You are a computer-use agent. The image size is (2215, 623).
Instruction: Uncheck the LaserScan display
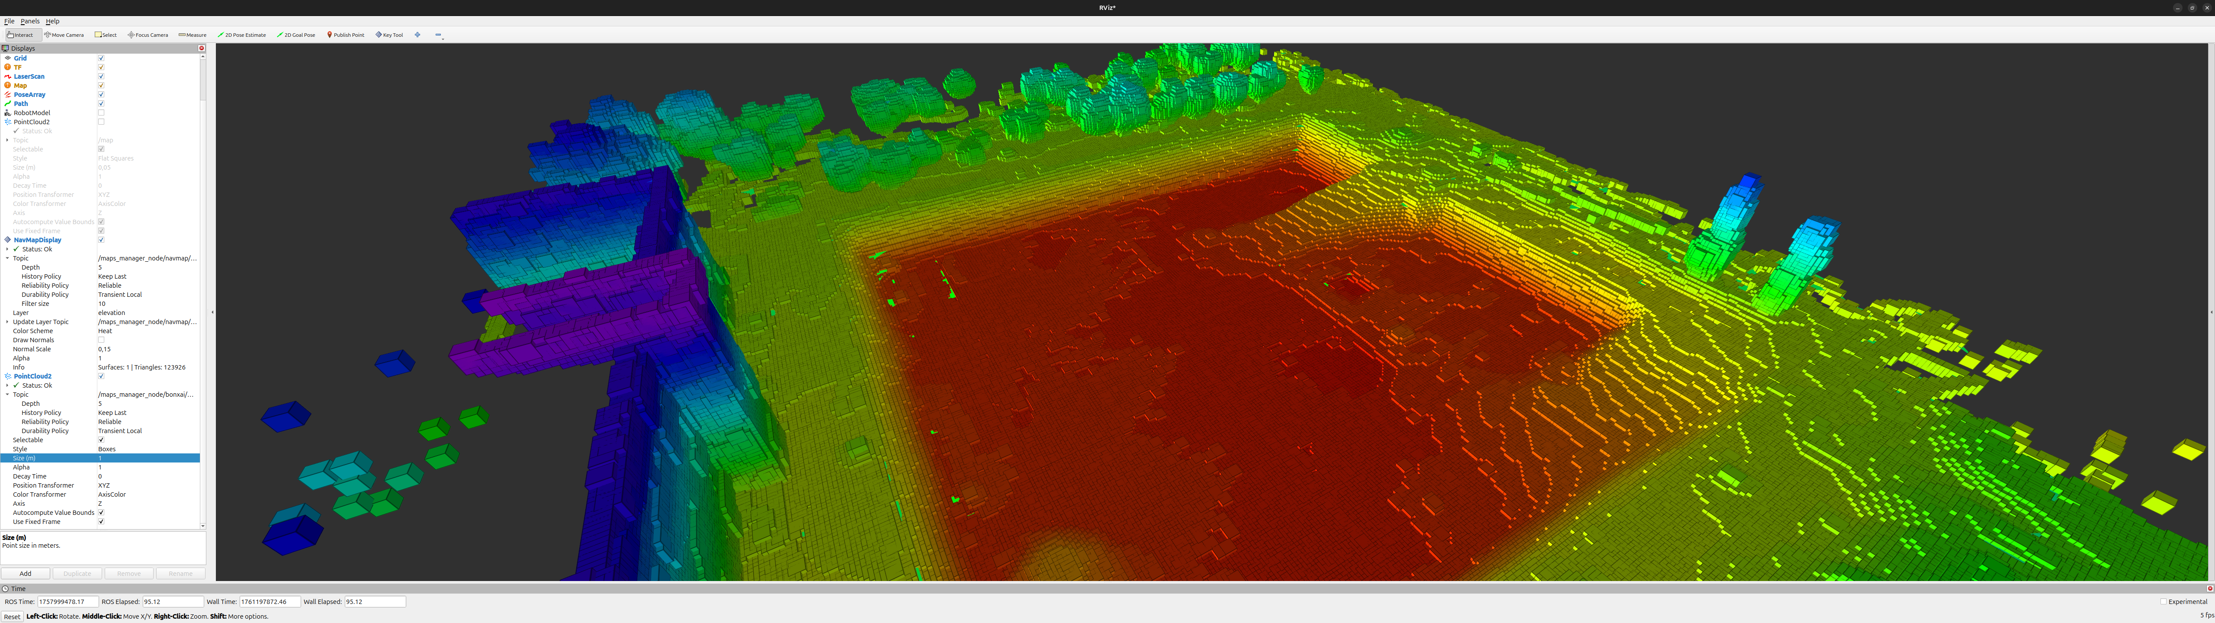[x=101, y=76]
